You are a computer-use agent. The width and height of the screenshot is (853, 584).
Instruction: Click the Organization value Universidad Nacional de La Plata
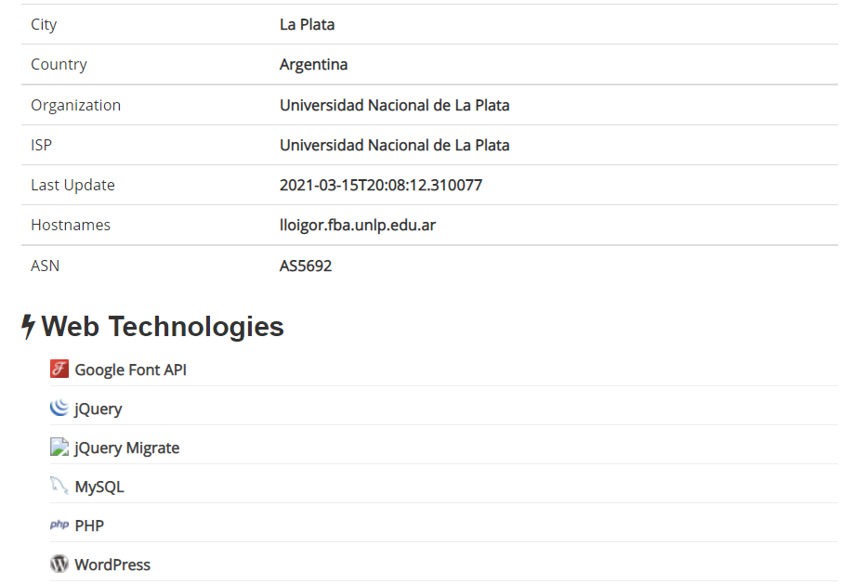pos(394,105)
